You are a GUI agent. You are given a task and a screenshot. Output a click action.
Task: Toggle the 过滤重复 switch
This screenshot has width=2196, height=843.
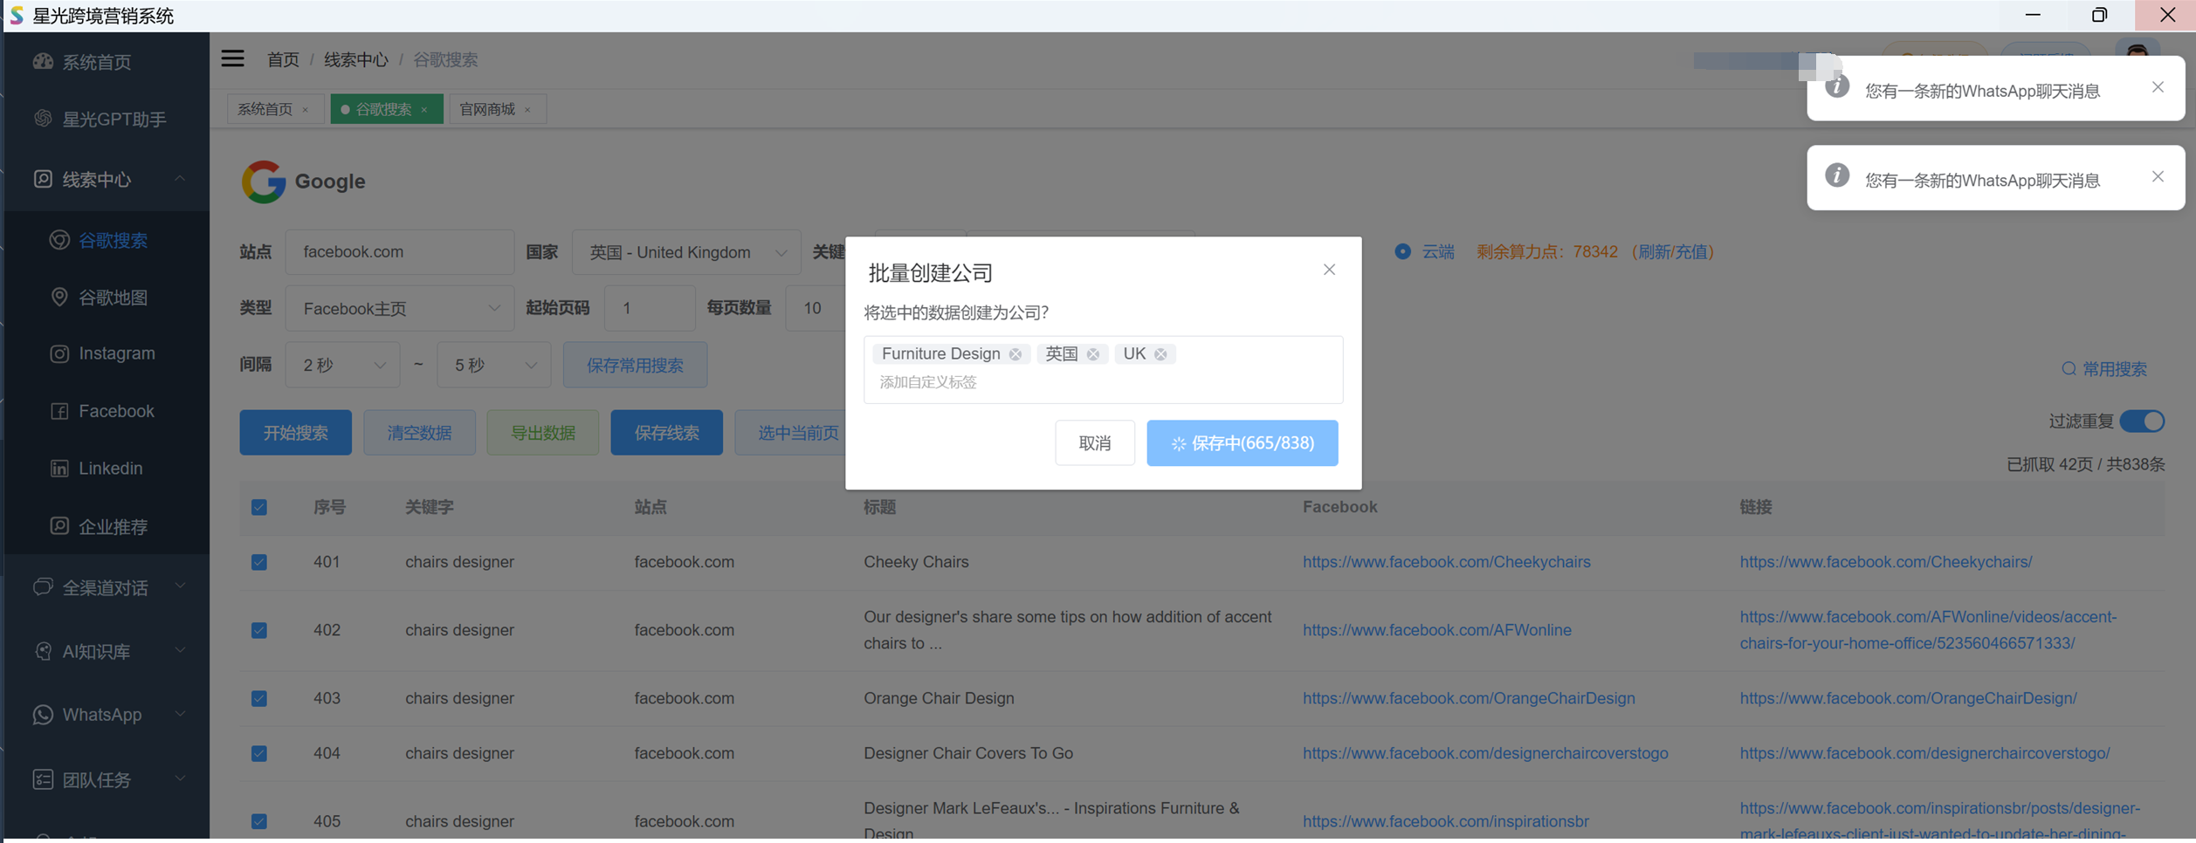click(x=2143, y=421)
